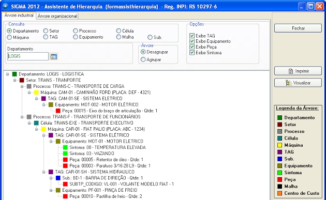
Task: Click the green Departamento LOGIS node icon
Action: pyautogui.click(x=14, y=74)
